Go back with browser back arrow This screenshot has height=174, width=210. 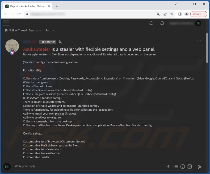[x=6, y=14]
